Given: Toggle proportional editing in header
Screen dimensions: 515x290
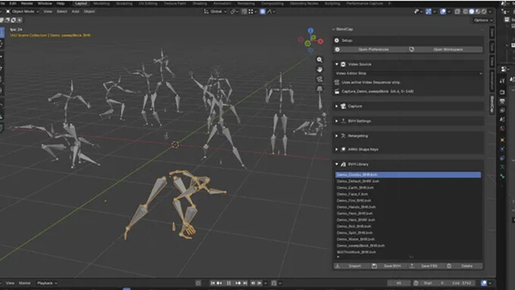Looking at the screenshot, I should 263,11.
